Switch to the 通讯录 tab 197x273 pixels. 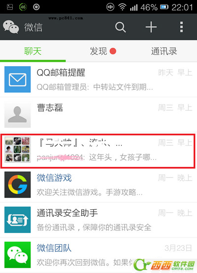coord(164,51)
